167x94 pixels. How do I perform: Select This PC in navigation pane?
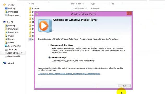[x=10, y=22]
